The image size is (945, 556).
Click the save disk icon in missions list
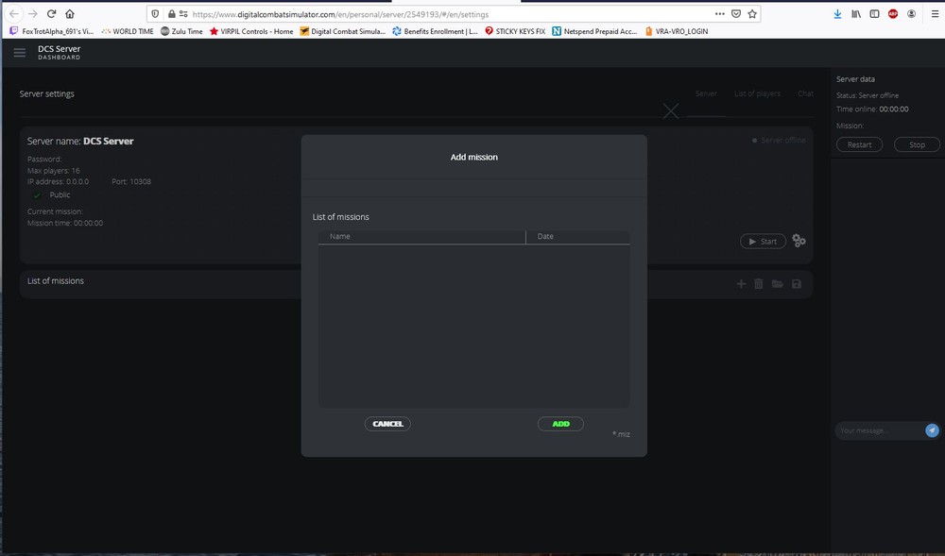(796, 284)
